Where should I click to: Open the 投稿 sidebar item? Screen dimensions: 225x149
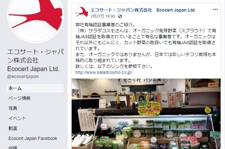click(13, 147)
